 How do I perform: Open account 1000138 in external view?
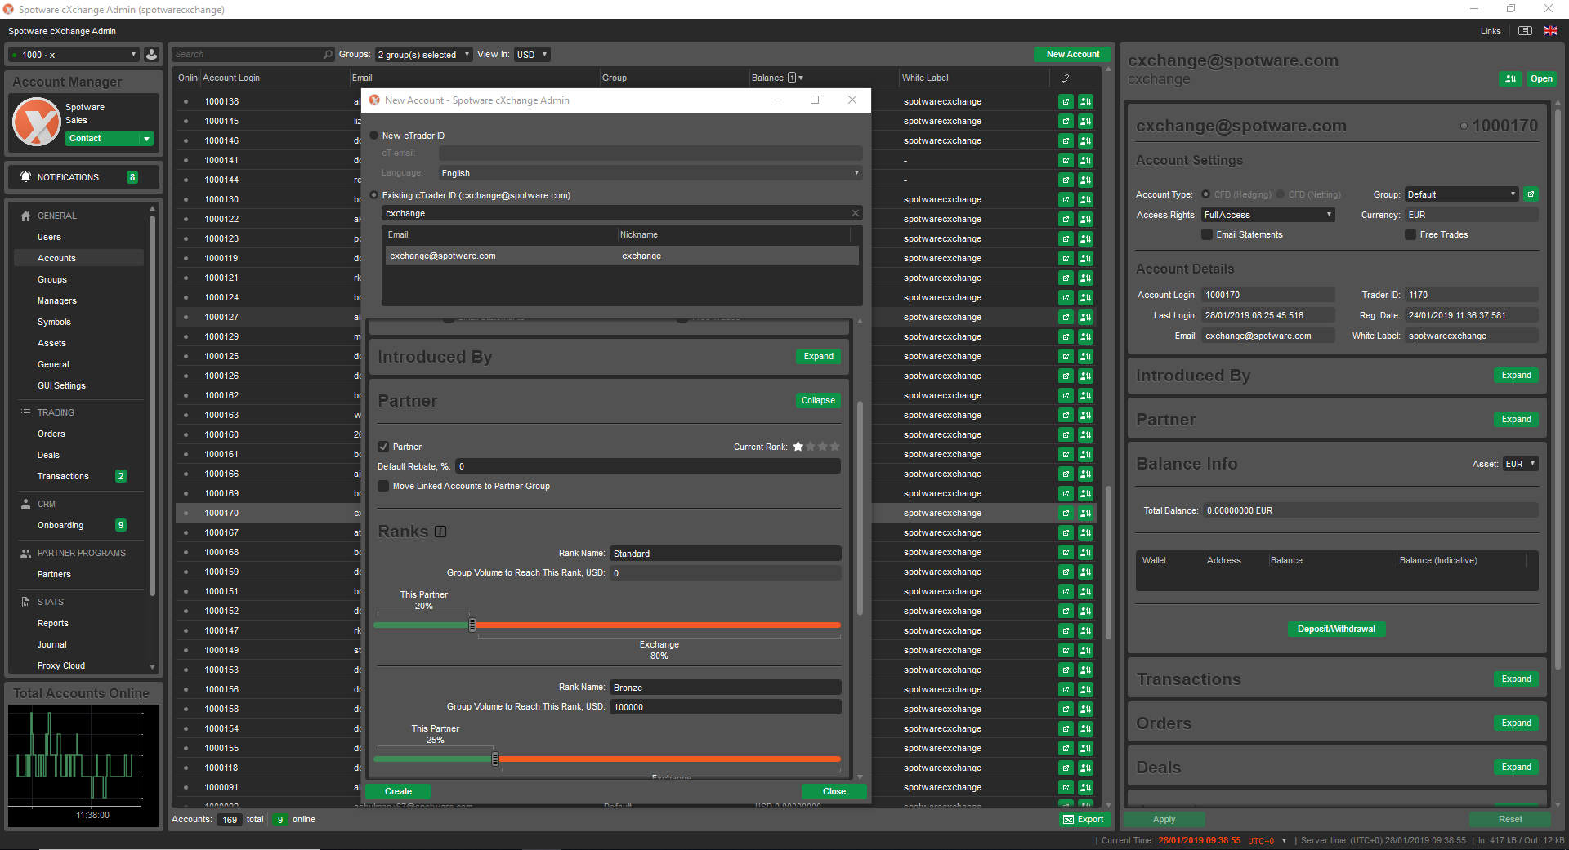click(x=1066, y=101)
